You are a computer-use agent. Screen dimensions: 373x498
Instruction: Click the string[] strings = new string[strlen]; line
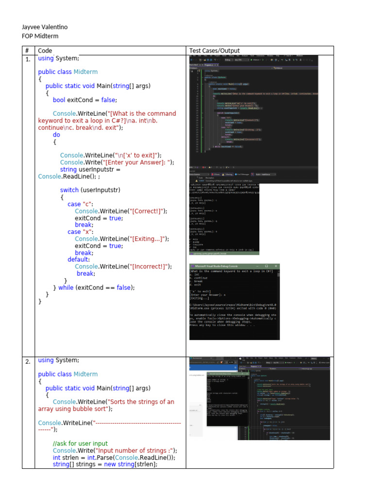coord(105,464)
